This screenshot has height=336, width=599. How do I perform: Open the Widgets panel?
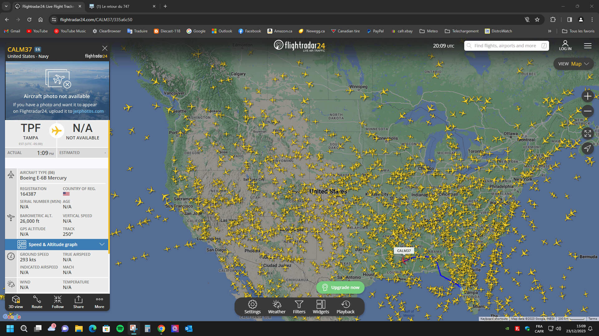point(321,307)
